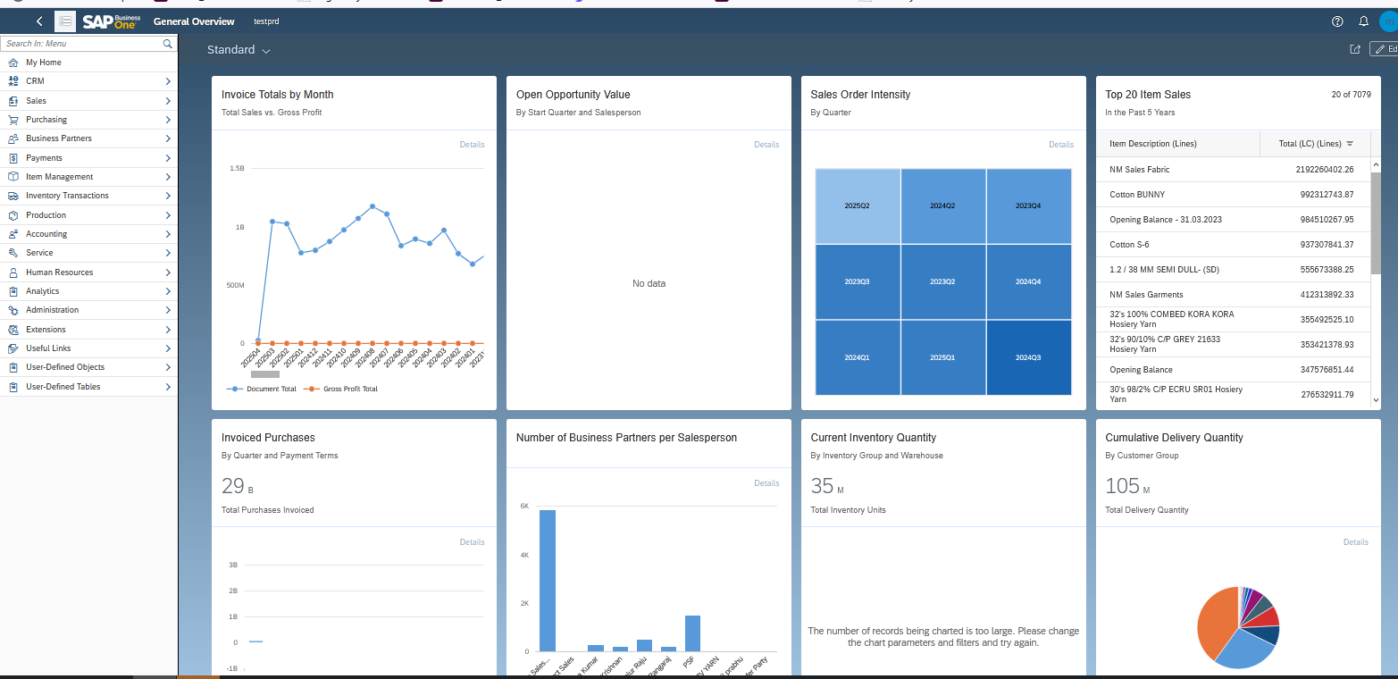Screen dimensions: 1398x679
Task: Select Analytics in the sidebar menu
Action: pos(42,291)
